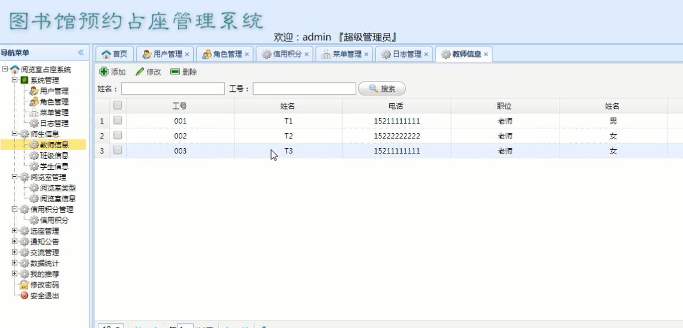Check the box for teacher row 002
Screen dimensions: 683x328
(118, 136)
